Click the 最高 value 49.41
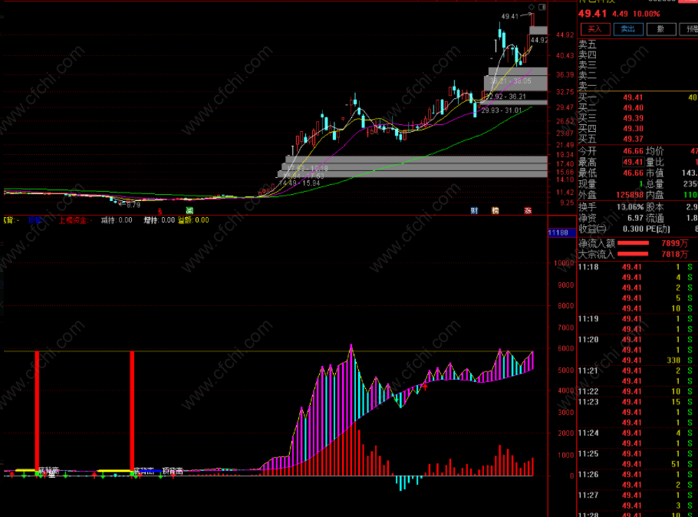Screen dimensions: 698x517 pyautogui.click(x=633, y=162)
